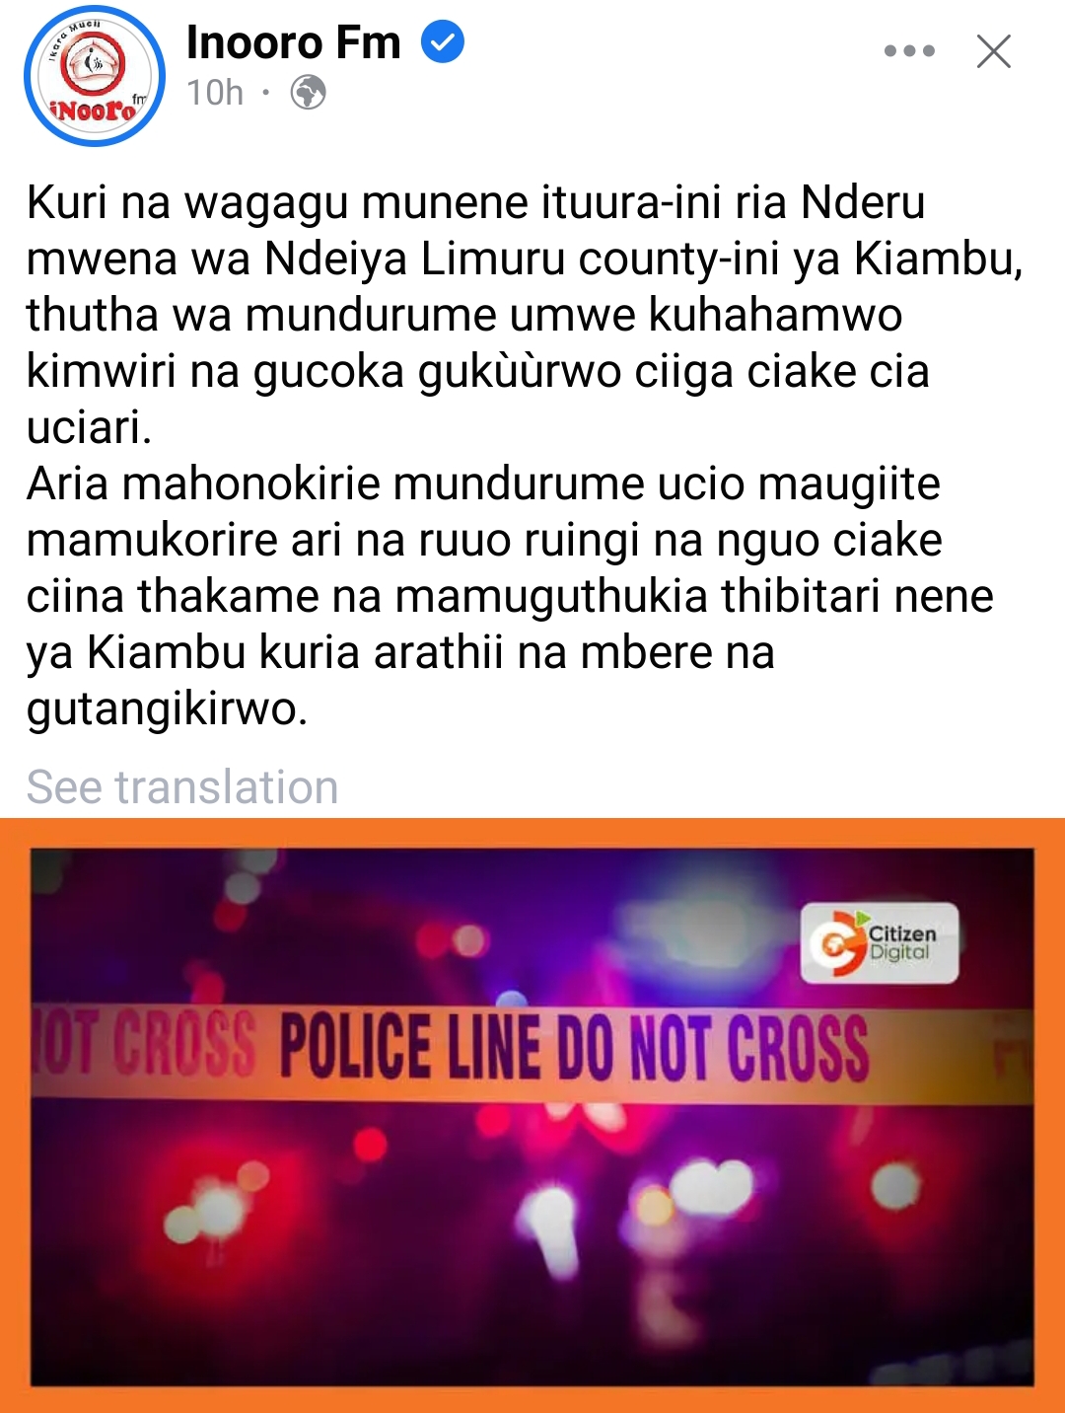
Task: Click the white round light at image right
Action: [895, 1186]
